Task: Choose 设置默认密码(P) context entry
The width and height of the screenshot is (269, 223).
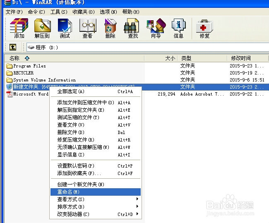Action: click(96, 166)
